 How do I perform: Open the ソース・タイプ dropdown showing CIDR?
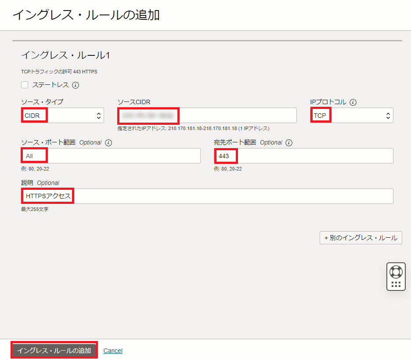tap(62, 116)
